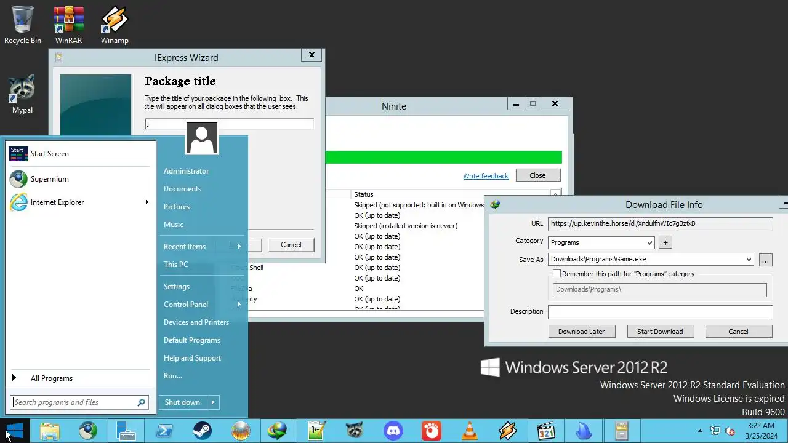The height and width of the screenshot is (443, 788).
Task: Open the Recycle Bin desktop icon
Action: pyautogui.click(x=23, y=25)
